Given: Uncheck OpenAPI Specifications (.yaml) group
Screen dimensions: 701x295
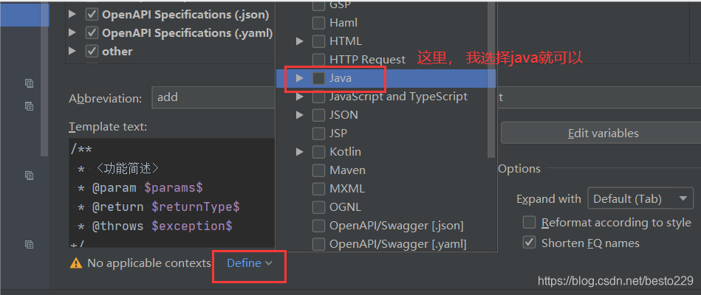Looking at the screenshot, I should 92,33.
